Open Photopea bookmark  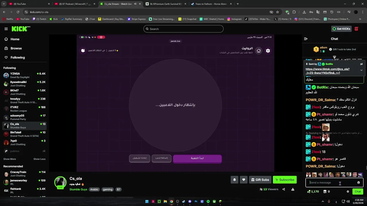(x=337, y=19)
